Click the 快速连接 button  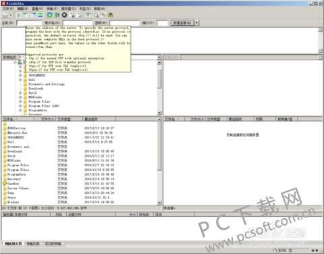coord(182,23)
